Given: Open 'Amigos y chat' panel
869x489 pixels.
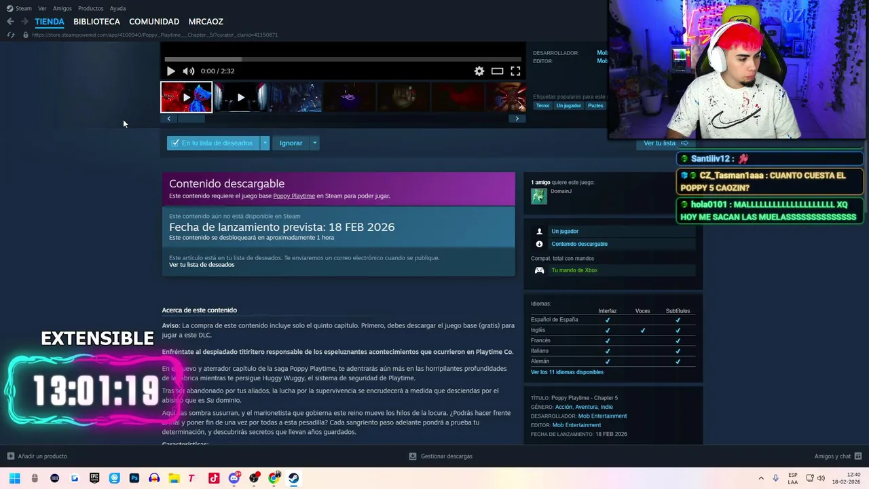Looking at the screenshot, I should pos(838,456).
